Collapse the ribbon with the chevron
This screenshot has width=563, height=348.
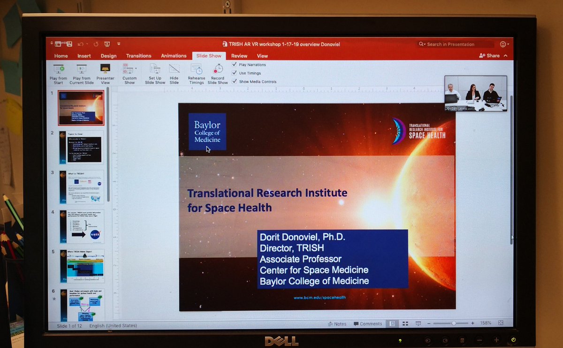click(505, 55)
